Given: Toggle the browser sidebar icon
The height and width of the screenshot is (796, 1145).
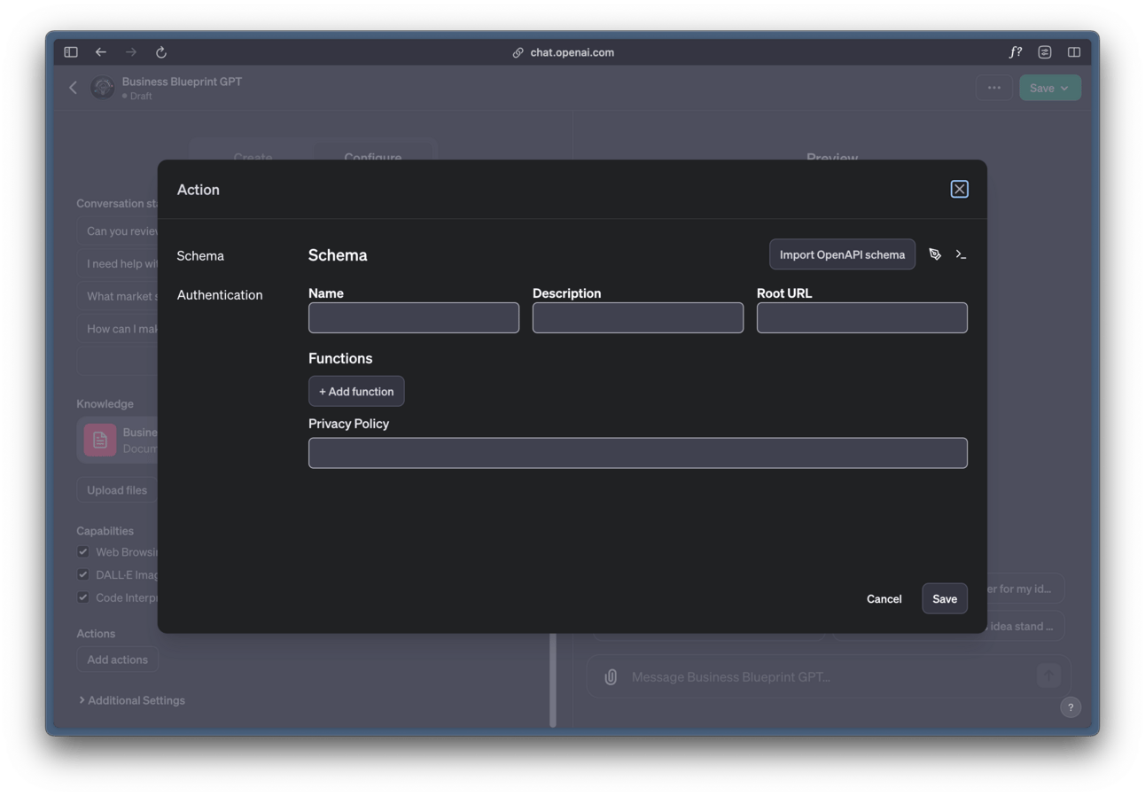Looking at the screenshot, I should point(71,52).
